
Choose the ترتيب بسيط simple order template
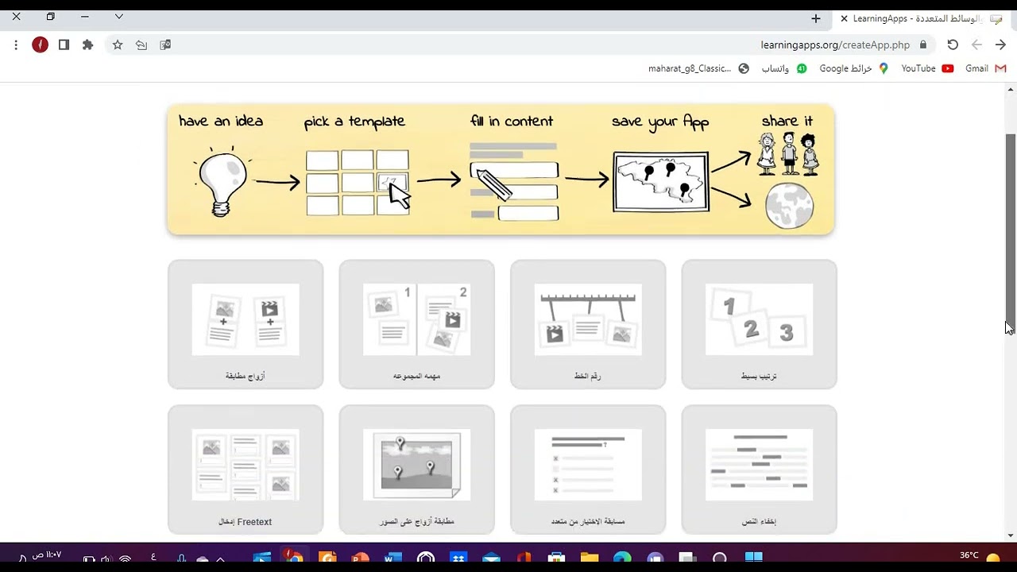759,324
